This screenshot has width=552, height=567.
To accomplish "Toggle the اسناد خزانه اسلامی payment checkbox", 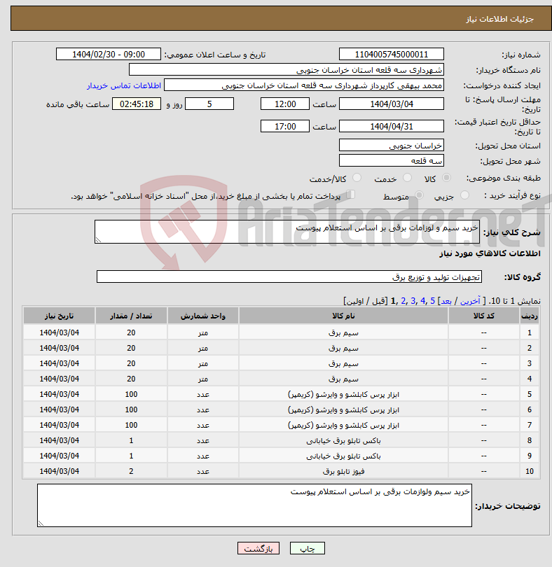I will (350, 195).
